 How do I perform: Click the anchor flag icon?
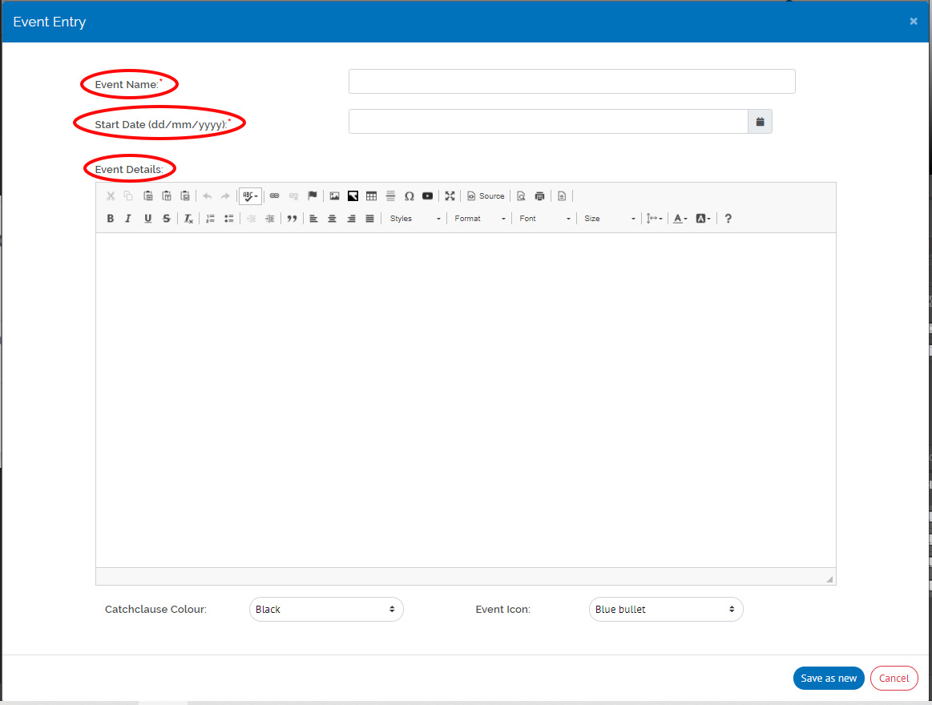(x=313, y=196)
